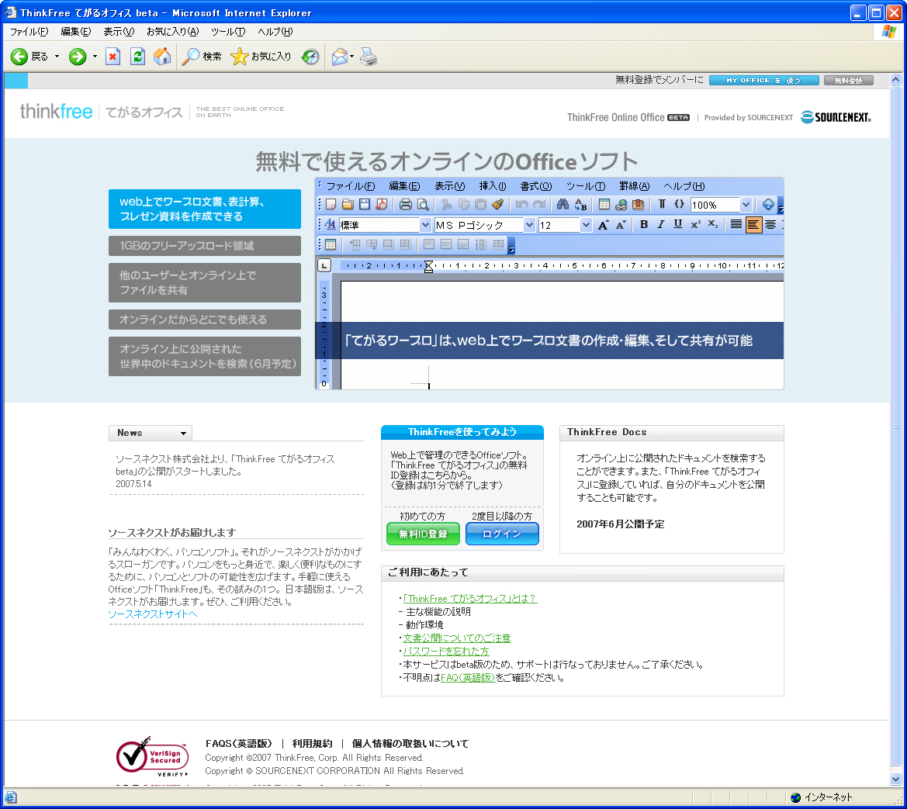Click the export to PDF icon
The image size is (907, 809).
click(x=381, y=204)
